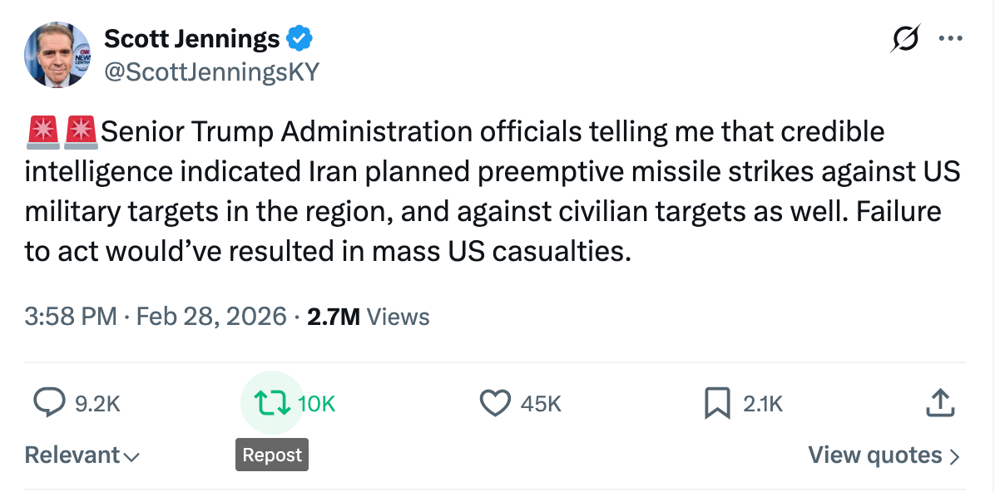This screenshot has width=1005, height=492.
Task: Click the reply speech bubble icon
Action: pos(49,403)
